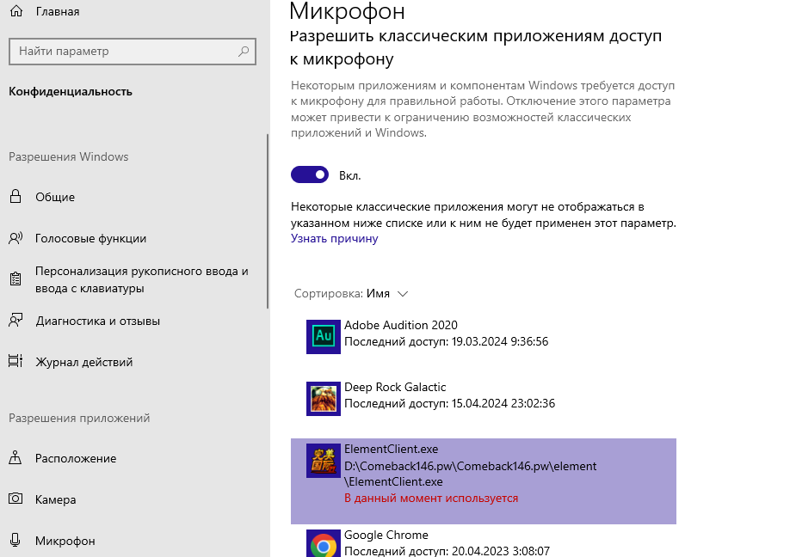Click the Узнать причину link
The image size is (790, 557).
coord(334,238)
